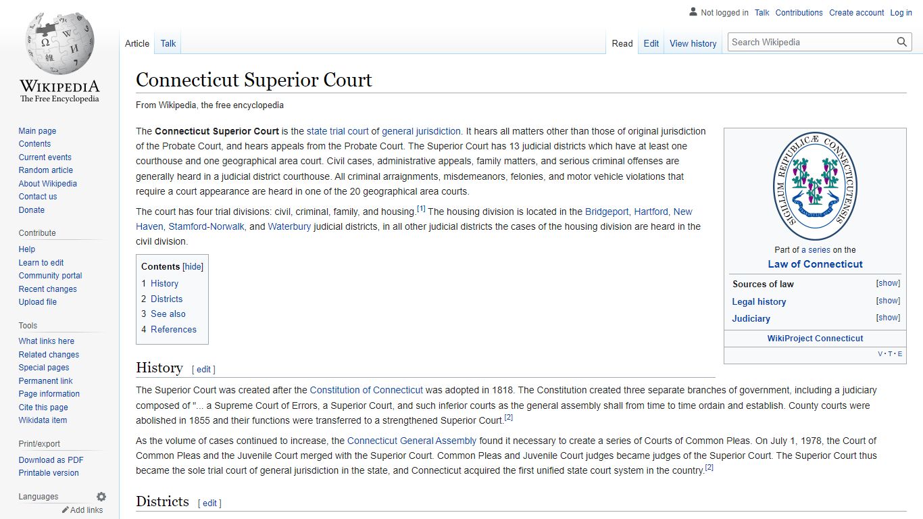Show the Legal history section
The width and height of the screenshot is (923, 519).
[x=888, y=301]
